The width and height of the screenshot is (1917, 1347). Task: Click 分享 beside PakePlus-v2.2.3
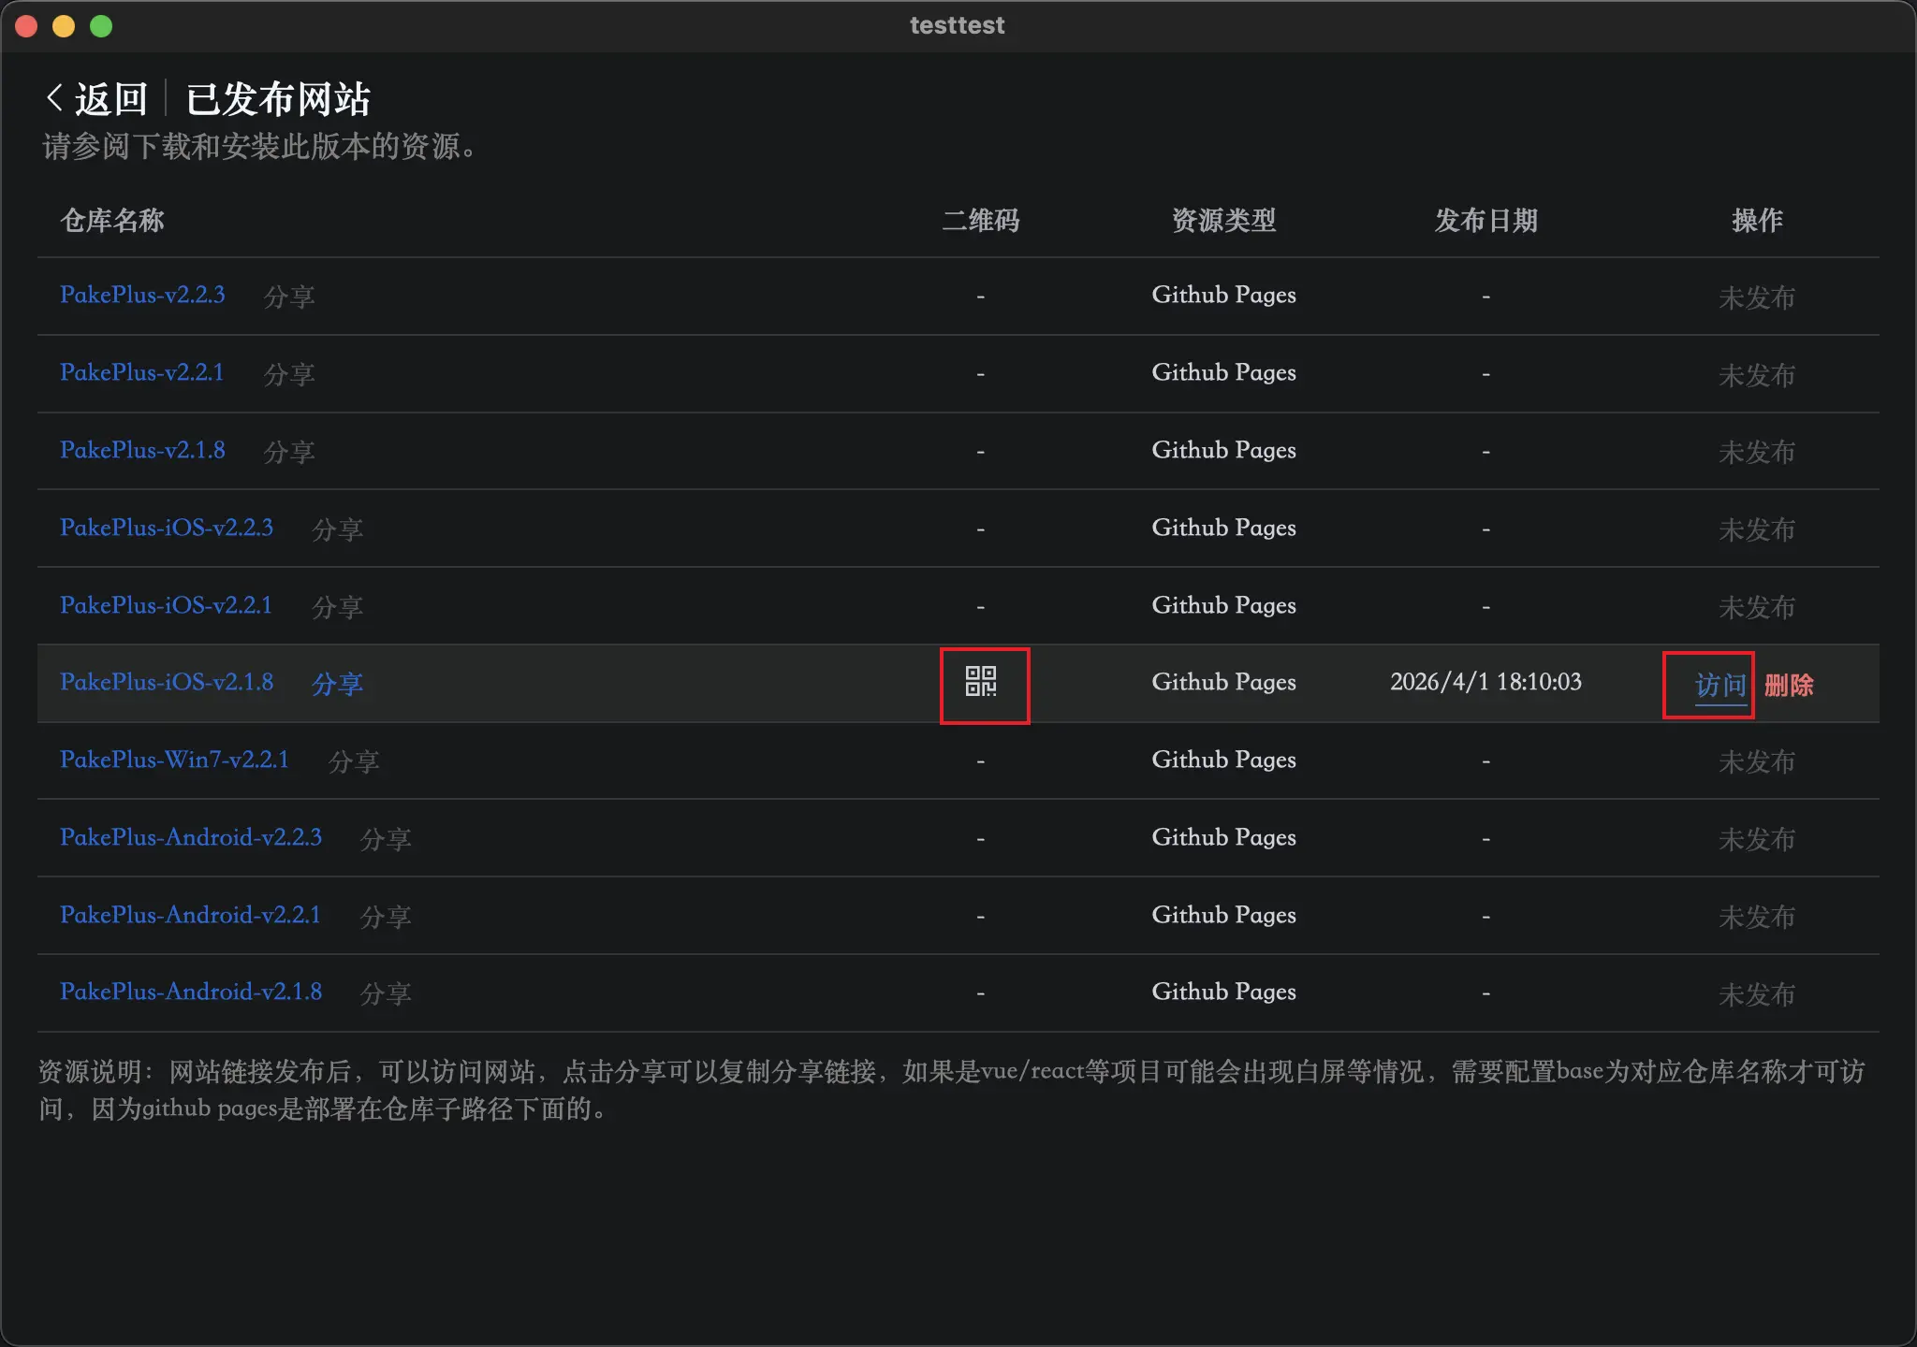tap(289, 297)
